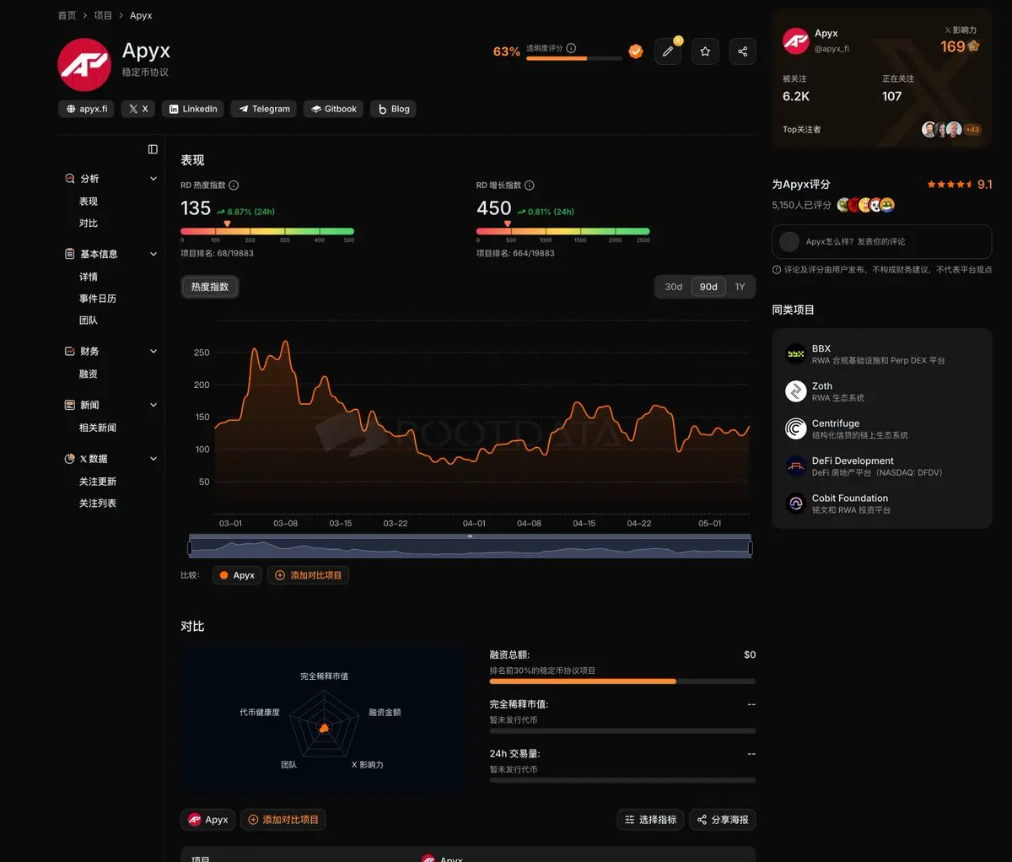1012x862 pixels.
Task: Click the RD 增长指数 info icon
Action: [x=529, y=186]
